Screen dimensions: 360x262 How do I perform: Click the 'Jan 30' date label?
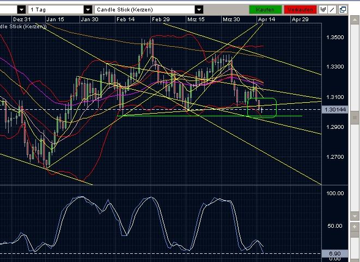[89, 19]
